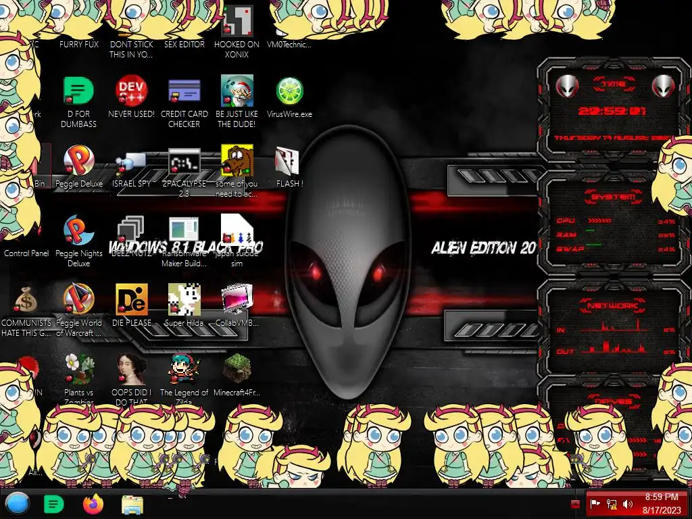Open COMMUNISTS HATE THIS G... money bag icon
Screen dimensions: 692x519
pos(26,299)
